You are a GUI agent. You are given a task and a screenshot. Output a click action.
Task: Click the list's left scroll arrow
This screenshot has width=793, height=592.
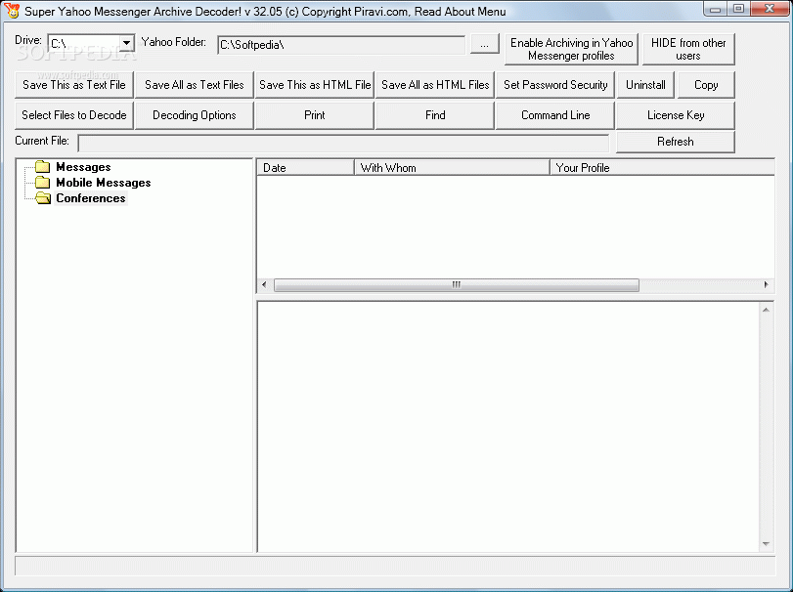click(x=264, y=285)
